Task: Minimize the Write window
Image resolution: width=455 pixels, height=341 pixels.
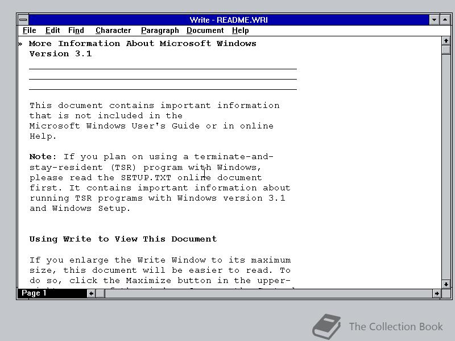Action: point(434,20)
